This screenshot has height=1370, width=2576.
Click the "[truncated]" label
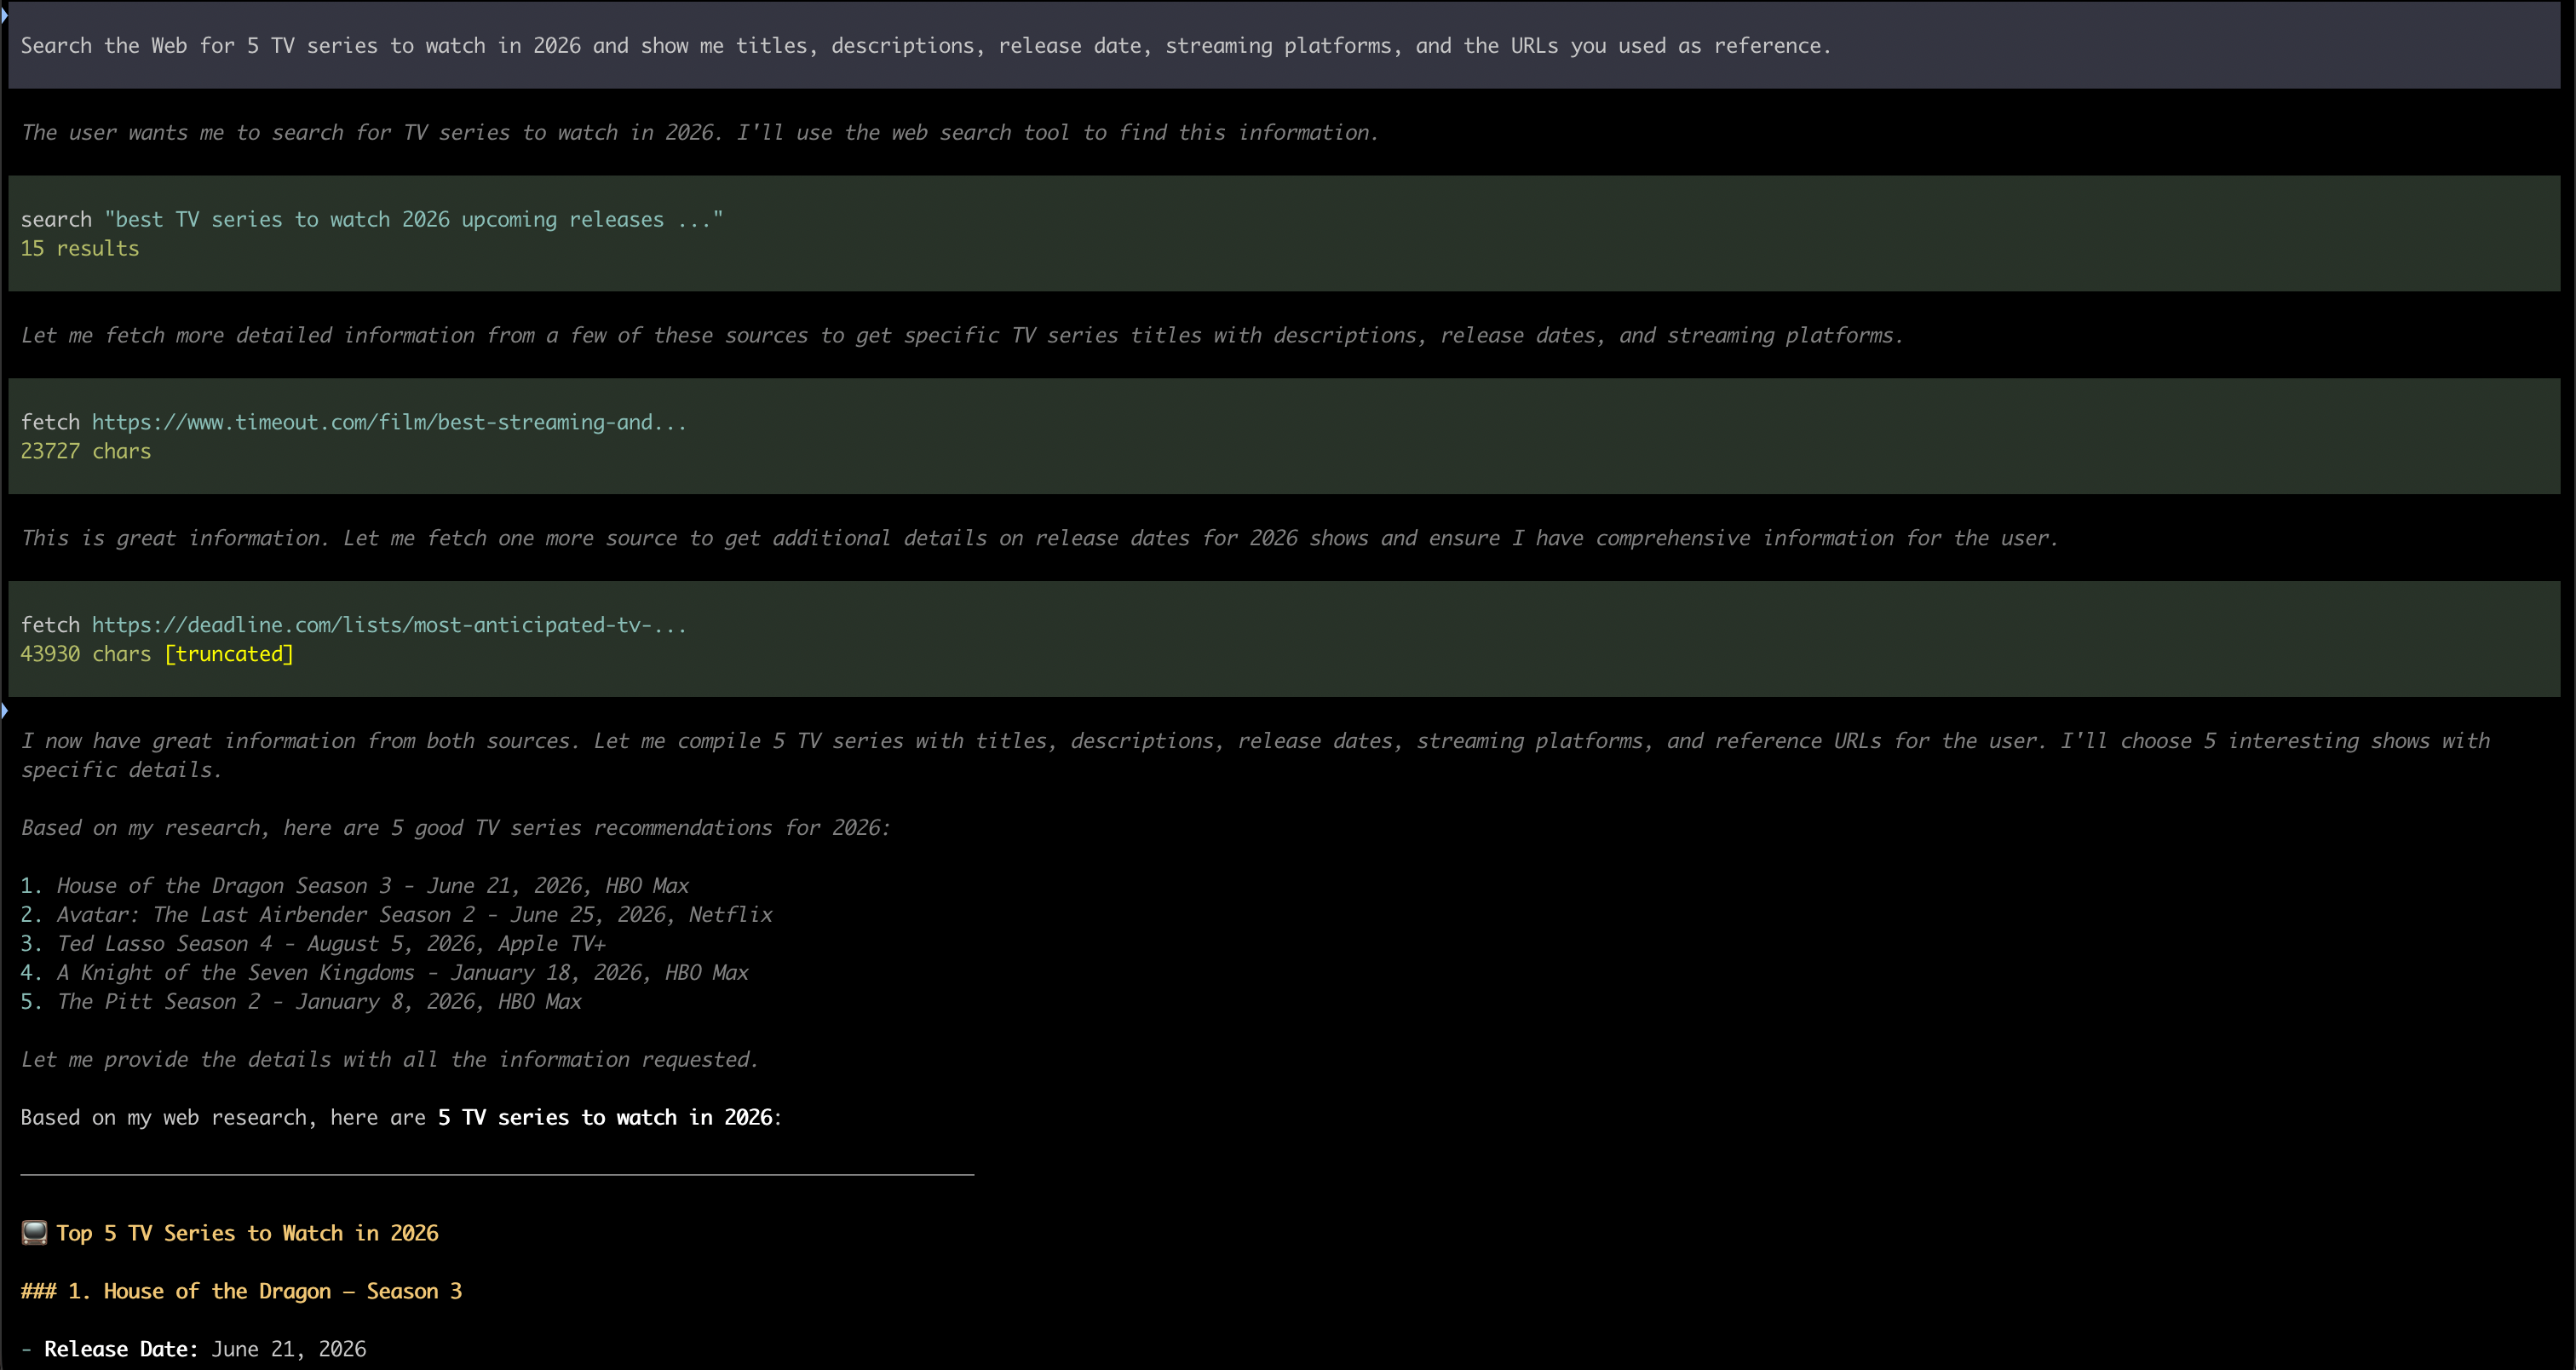coord(229,654)
